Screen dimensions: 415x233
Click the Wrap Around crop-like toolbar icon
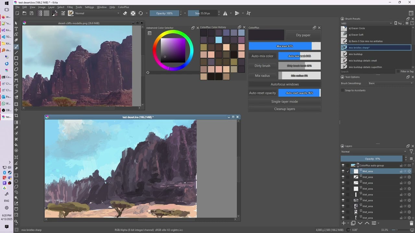pos(249,13)
